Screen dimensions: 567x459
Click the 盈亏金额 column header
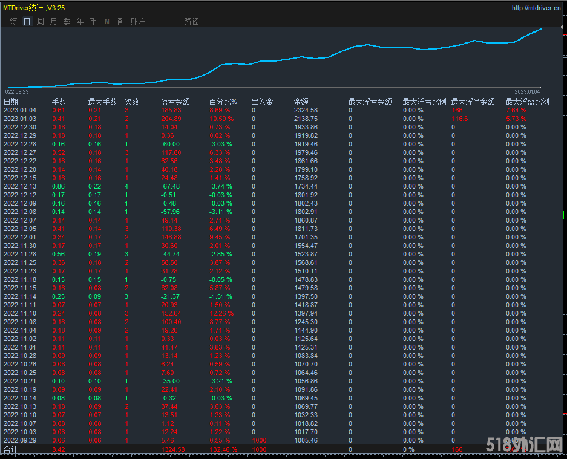pyautogui.click(x=175, y=102)
